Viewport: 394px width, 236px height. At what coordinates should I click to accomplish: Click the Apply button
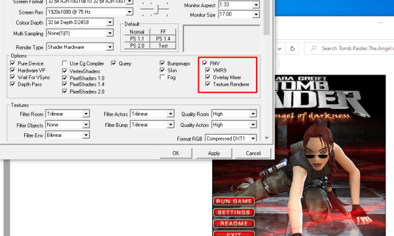214,153
